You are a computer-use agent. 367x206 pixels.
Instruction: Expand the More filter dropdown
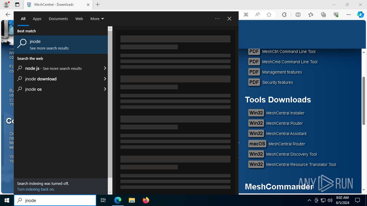pyautogui.click(x=97, y=19)
